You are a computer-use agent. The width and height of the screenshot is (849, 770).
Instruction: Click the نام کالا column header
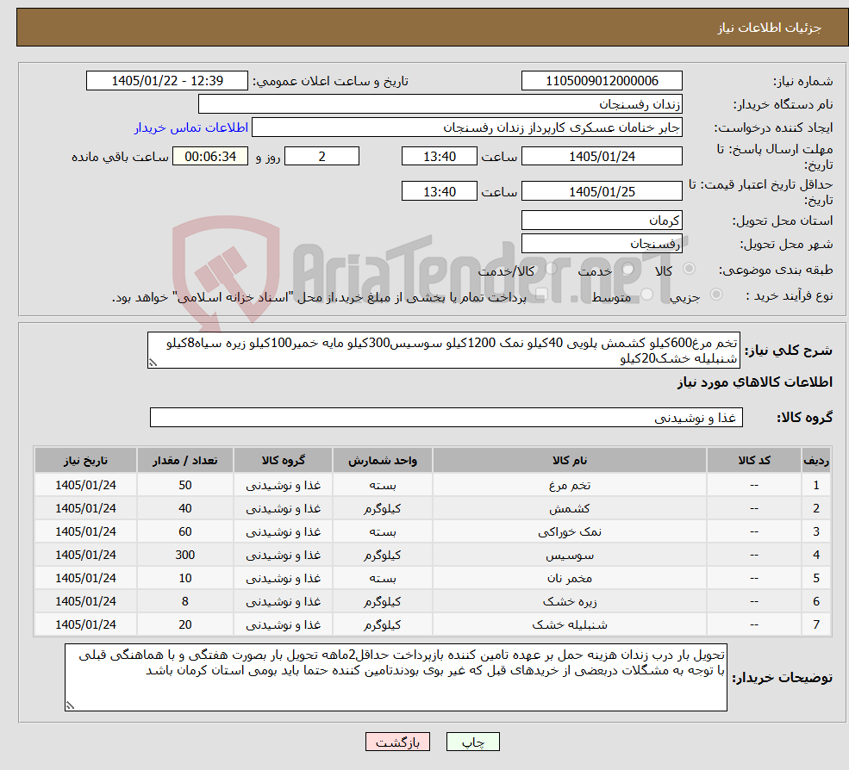(x=570, y=461)
